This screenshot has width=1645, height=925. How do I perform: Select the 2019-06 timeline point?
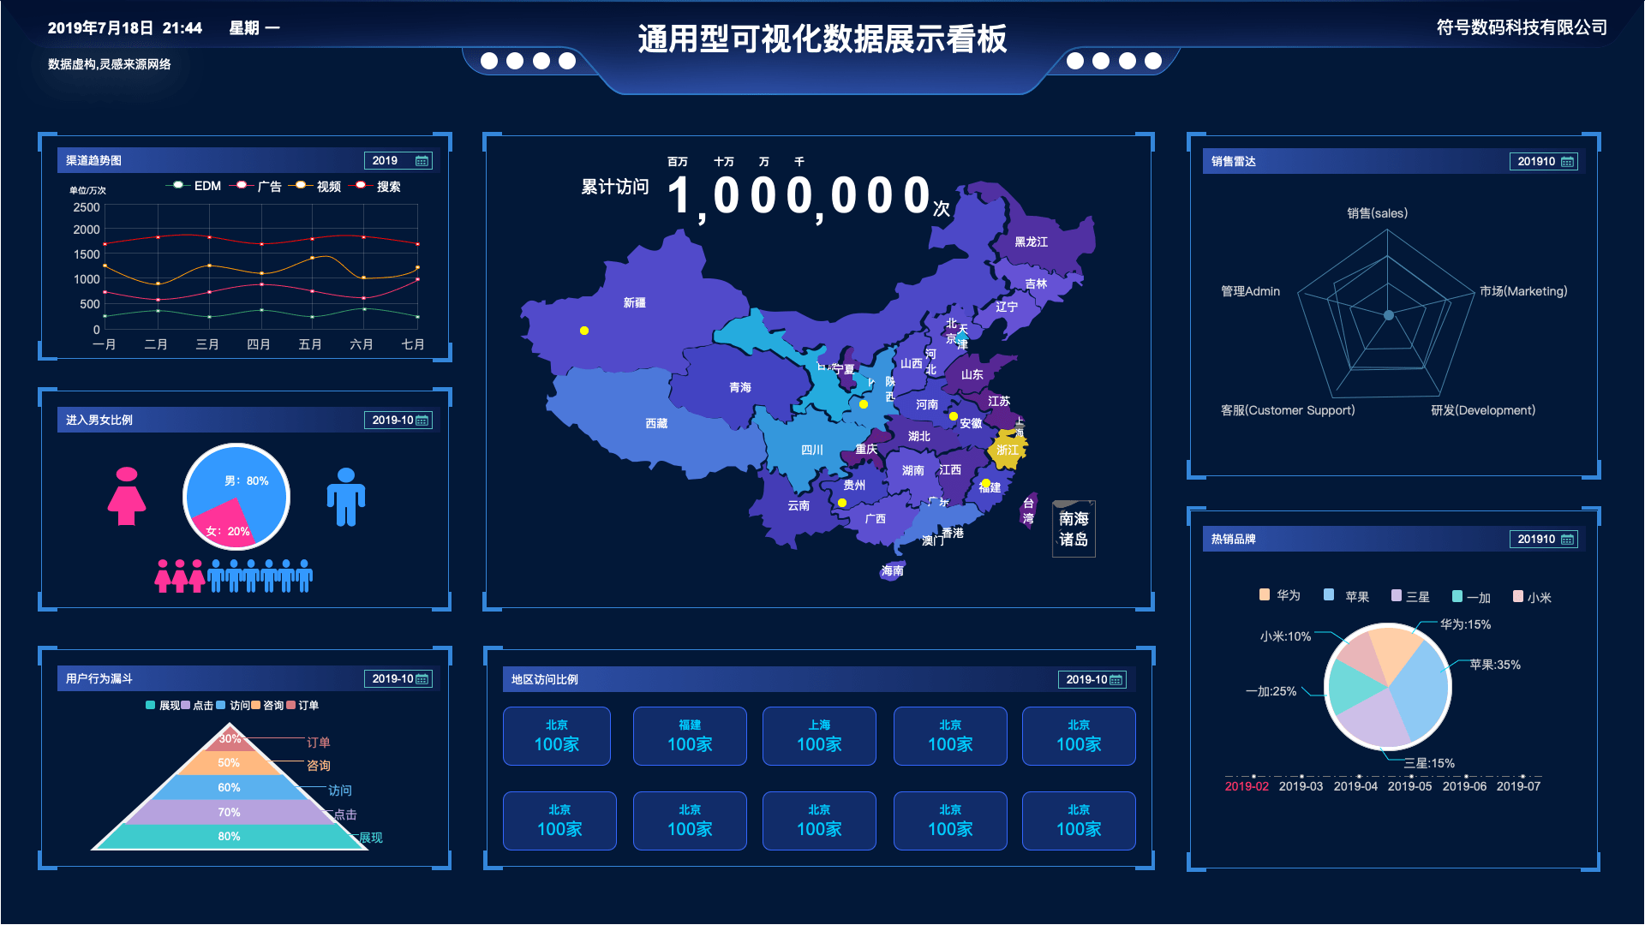[1464, 786]
